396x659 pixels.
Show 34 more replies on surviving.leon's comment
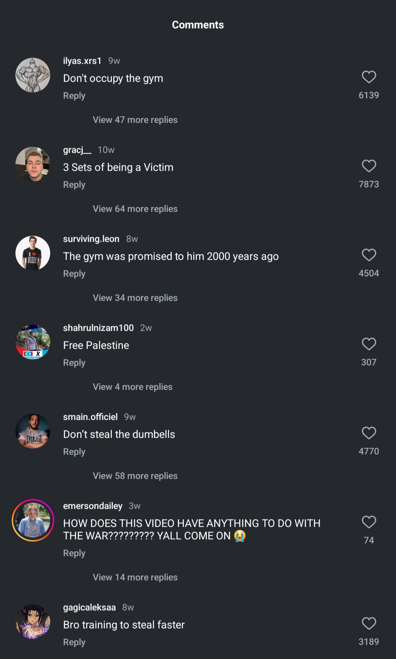(x=135, y=298)
